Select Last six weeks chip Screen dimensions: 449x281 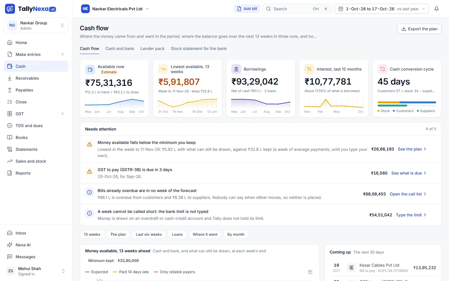click(x=149, y=234)
